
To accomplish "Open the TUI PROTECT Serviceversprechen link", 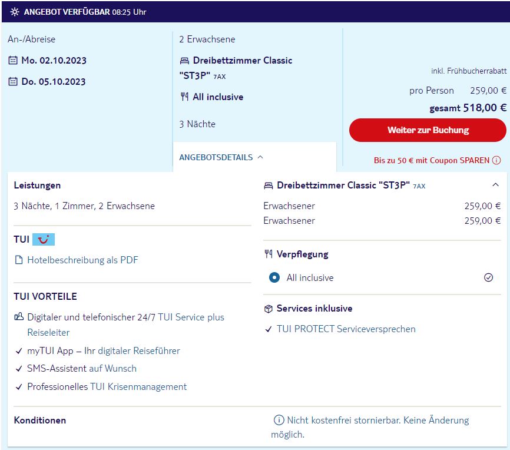I will coord(346,329).
